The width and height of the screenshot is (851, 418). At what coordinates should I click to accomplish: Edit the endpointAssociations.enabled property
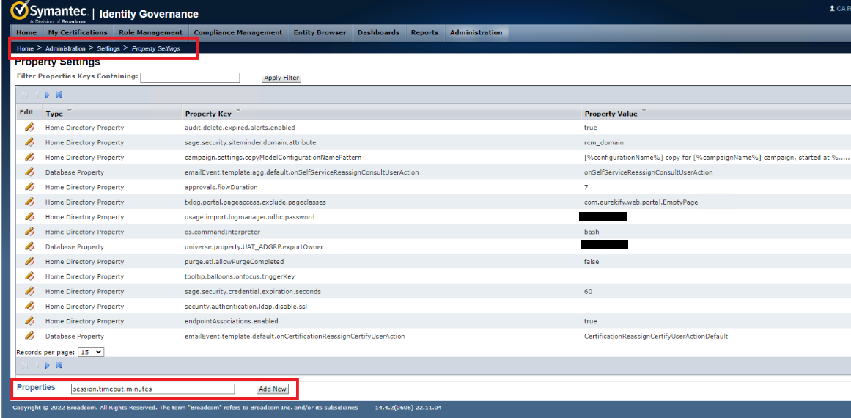click(x=29, y=321)
